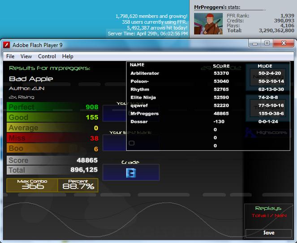Click the Perfect count bar
Viewport: 297px width, 243px height.
(53, 107)
